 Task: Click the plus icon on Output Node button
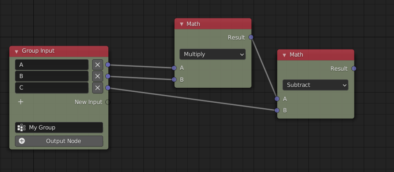22,141
